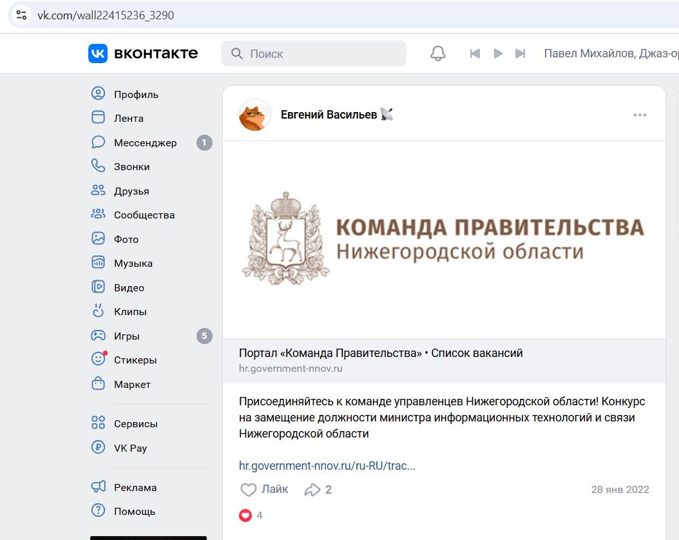
Task: Click the Фото picture icon
Action: tap(99, 238)
